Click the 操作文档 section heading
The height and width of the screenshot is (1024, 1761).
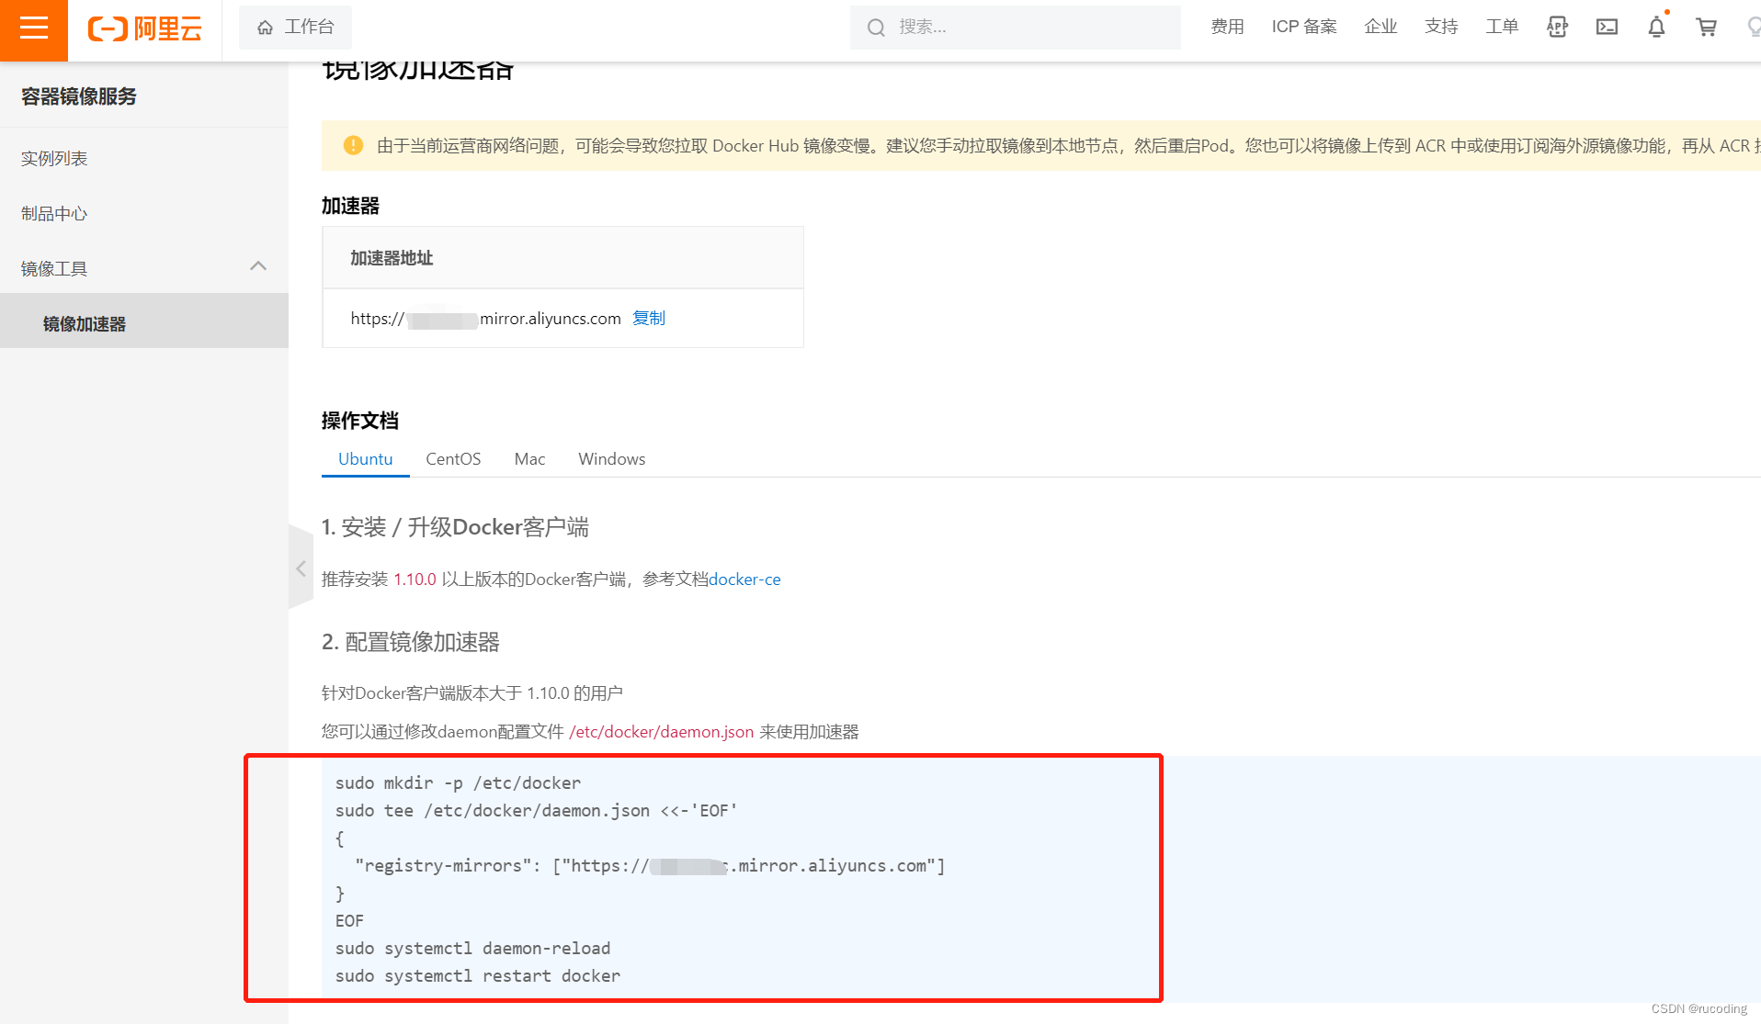(360, 421)
